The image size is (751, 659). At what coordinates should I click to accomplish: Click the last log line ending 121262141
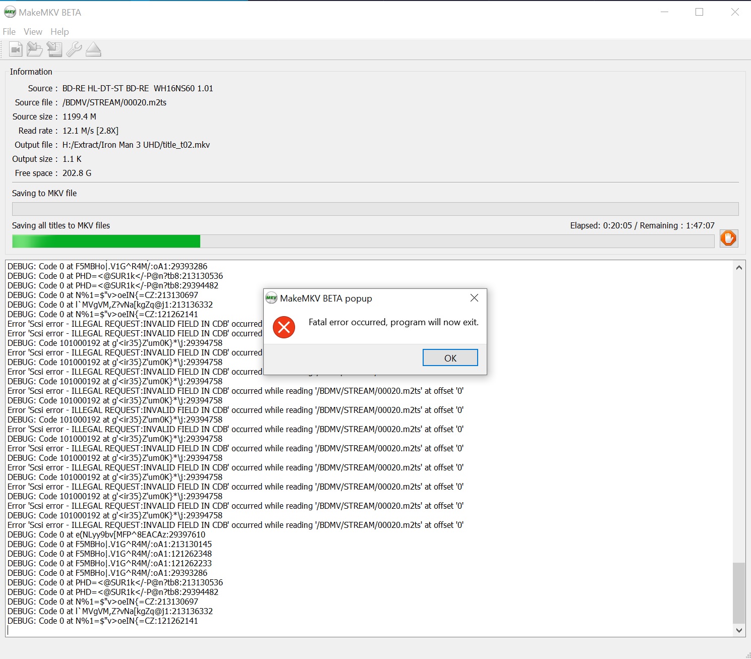tap(103, 621)
